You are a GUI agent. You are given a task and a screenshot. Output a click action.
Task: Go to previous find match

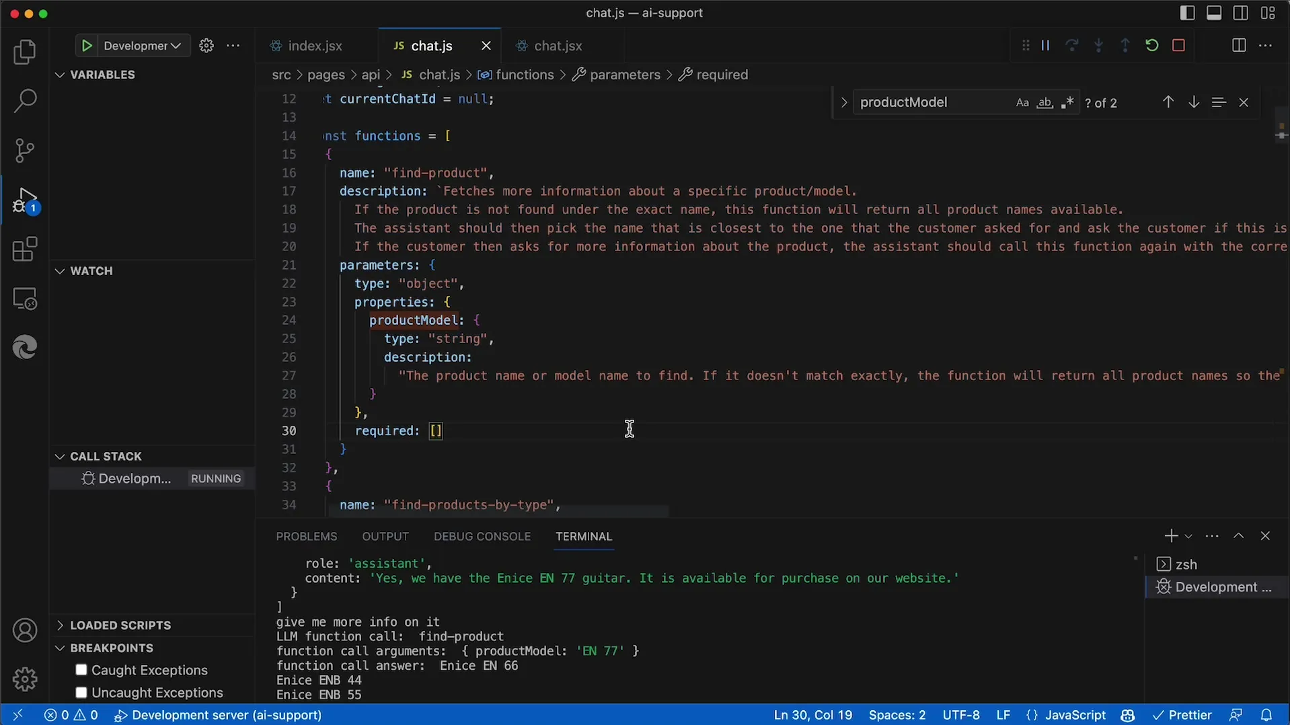1168,103
